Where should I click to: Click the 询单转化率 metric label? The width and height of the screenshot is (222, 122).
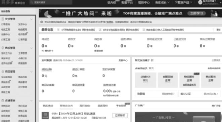[109, 85]
